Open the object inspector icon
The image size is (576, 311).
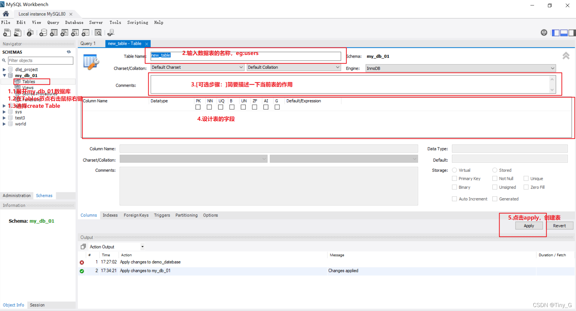coord(30,33)
